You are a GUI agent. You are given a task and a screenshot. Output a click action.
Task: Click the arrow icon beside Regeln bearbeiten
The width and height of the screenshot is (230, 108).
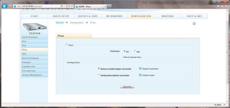(140, 68)
